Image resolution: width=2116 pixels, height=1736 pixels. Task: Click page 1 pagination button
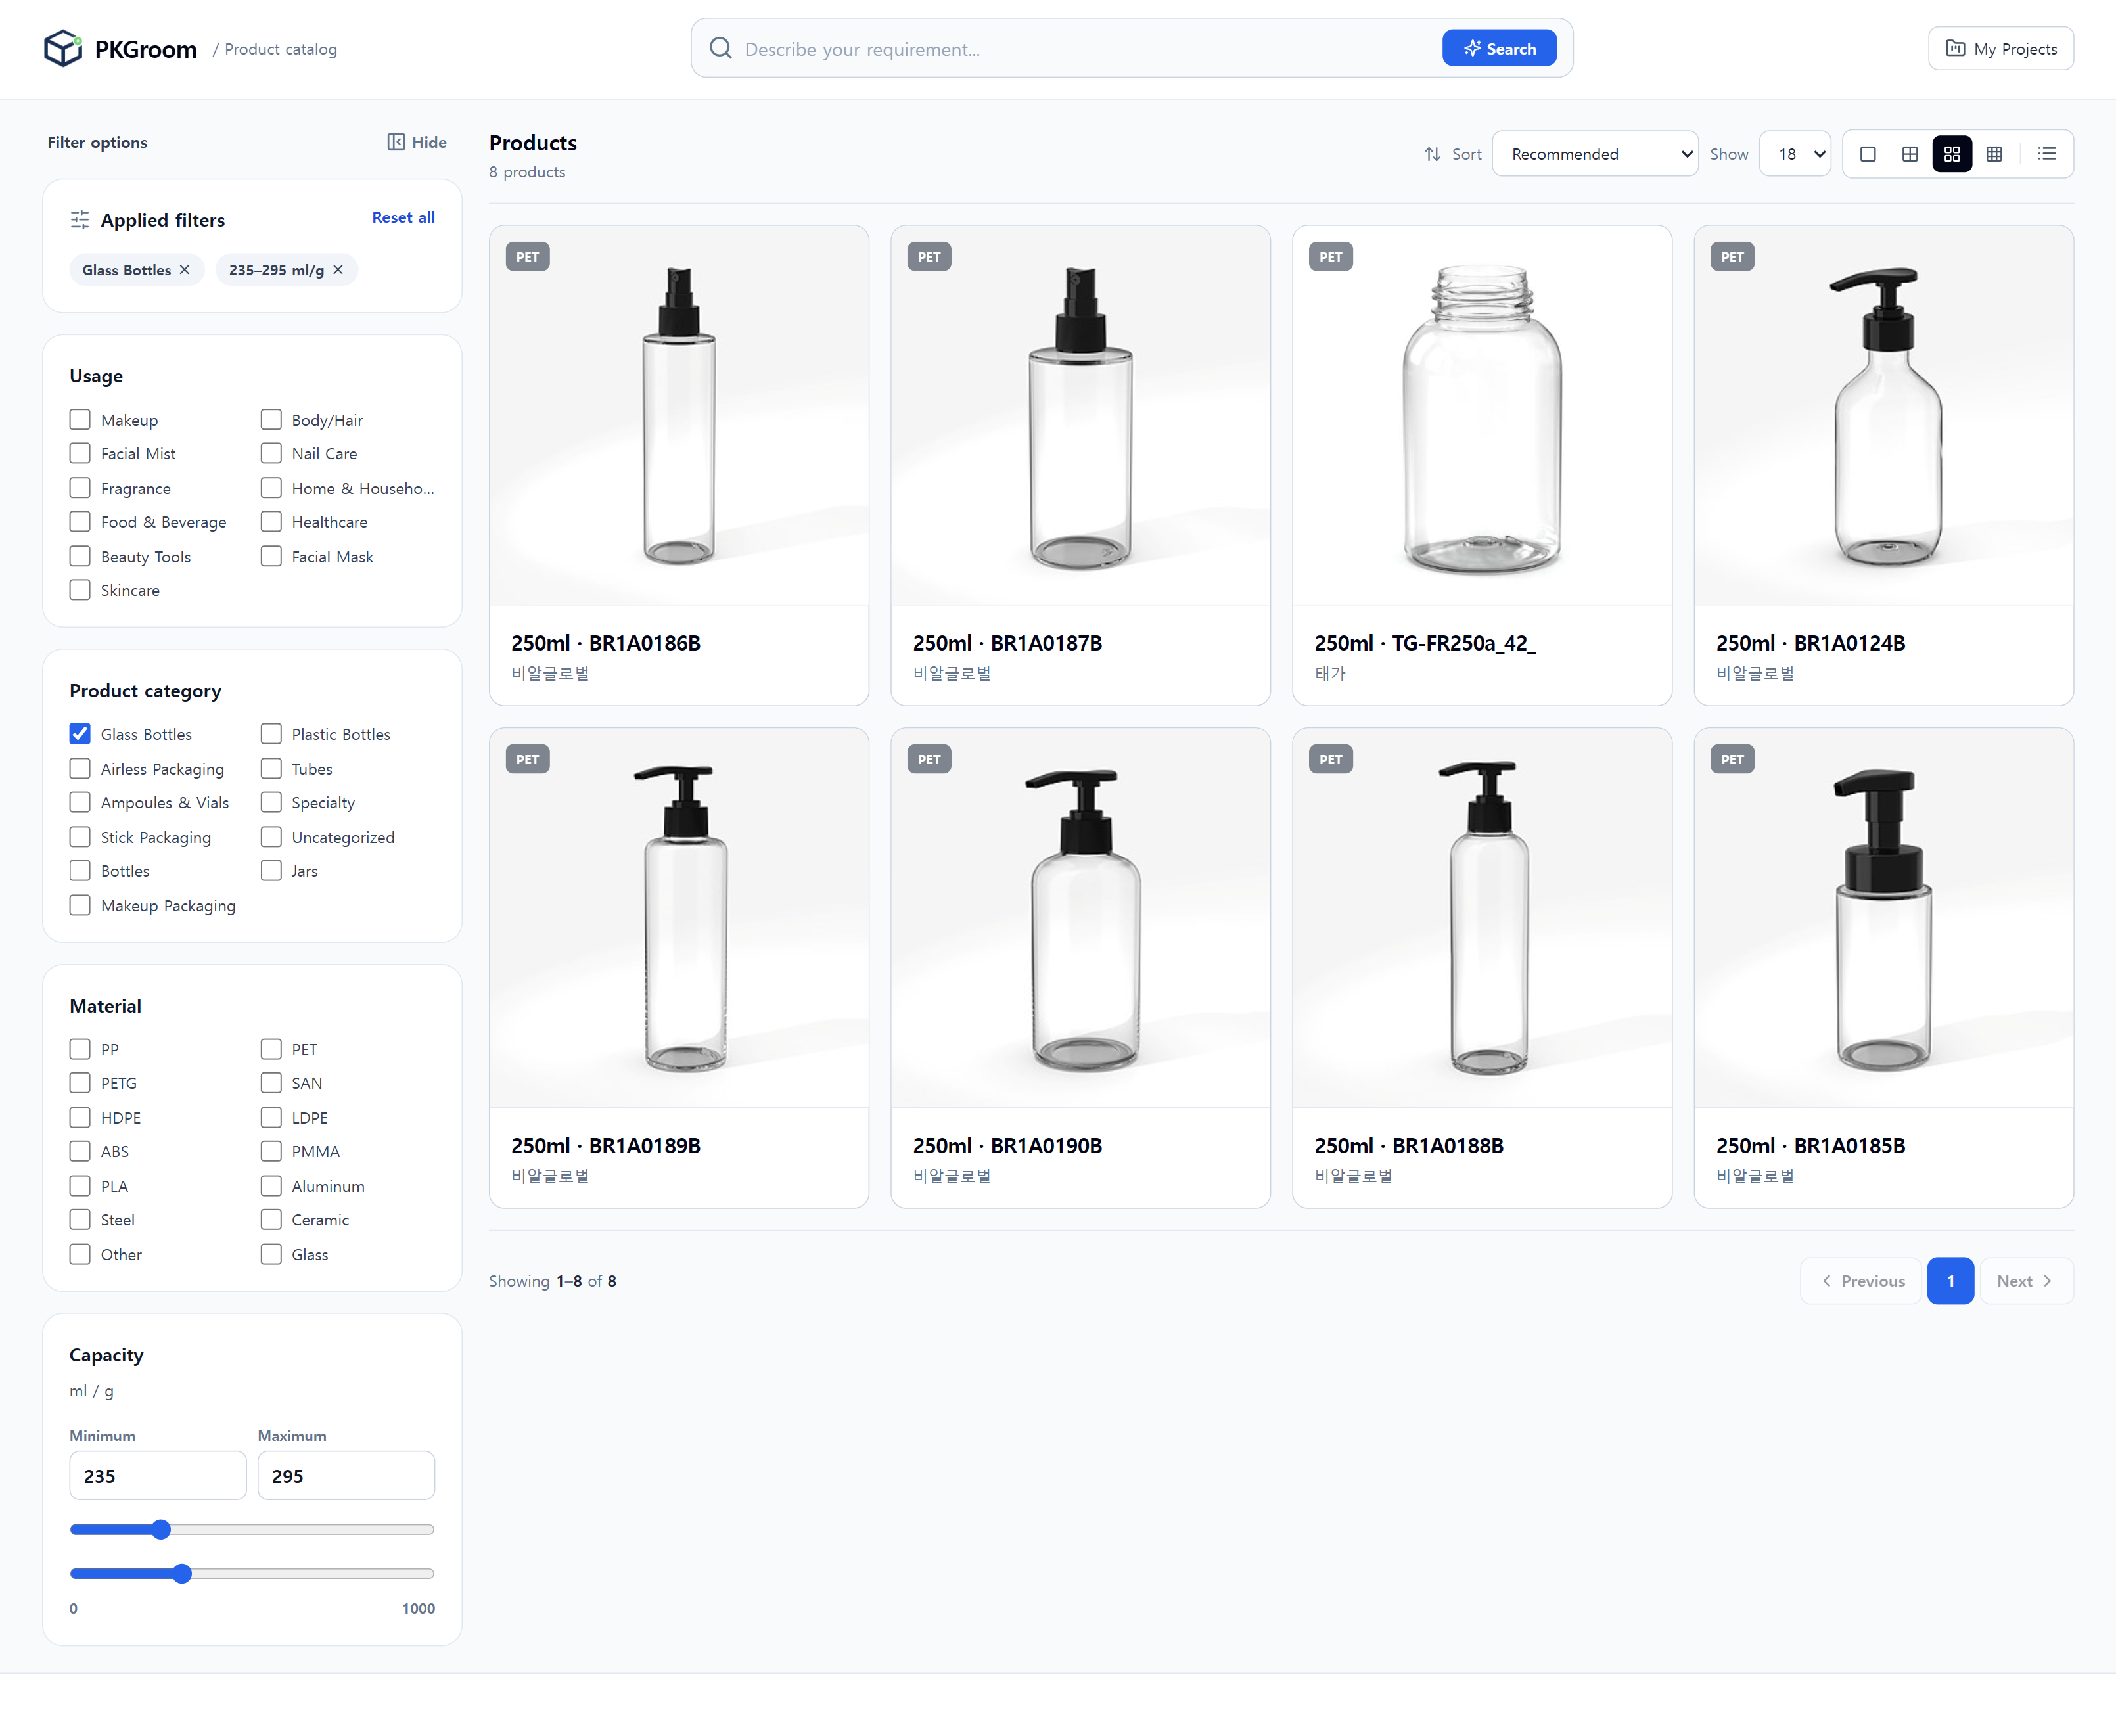point(1950,1280)
